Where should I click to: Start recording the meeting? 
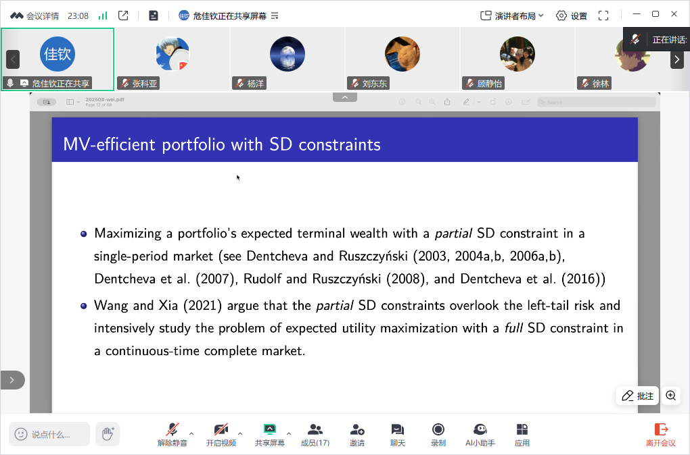[x=438, y=435]
